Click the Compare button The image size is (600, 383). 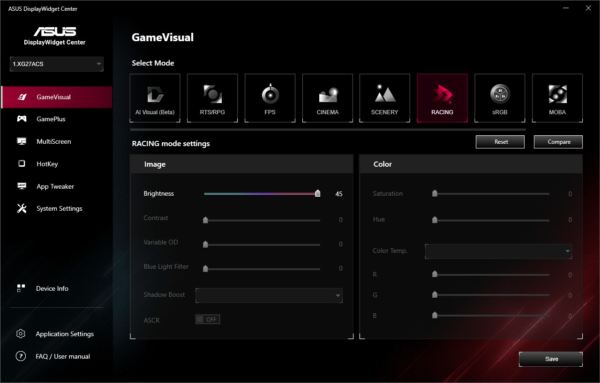point(558,142)
